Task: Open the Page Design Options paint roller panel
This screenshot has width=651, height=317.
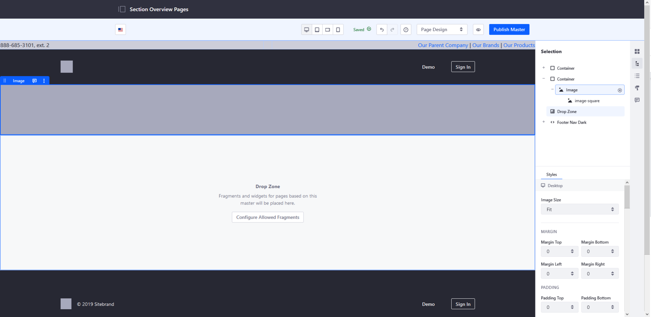Action: click(637, 88)
